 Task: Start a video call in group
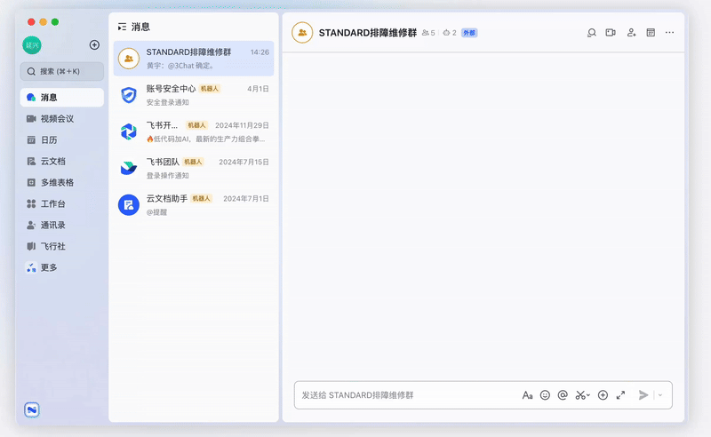click(611, 33)
